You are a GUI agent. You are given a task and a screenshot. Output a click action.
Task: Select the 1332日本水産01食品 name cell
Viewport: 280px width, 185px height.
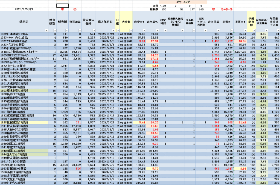tap(24, 34)
